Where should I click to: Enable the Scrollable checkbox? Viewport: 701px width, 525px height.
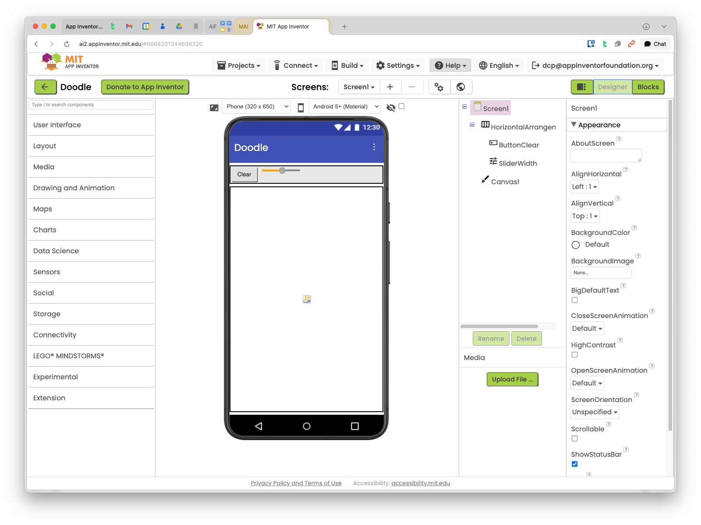(x=575, y=438)
